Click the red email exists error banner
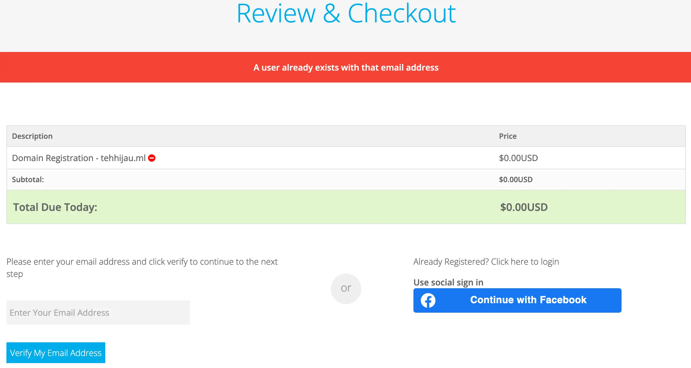The image size is (691, 368). (x=345, y=67)
